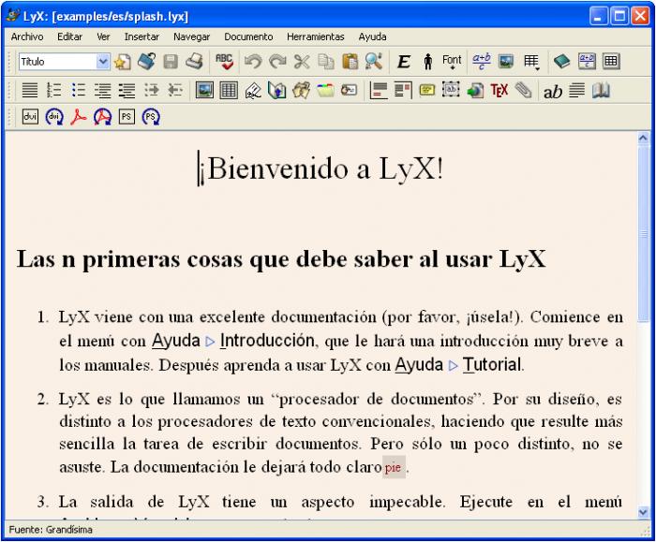
Task: Print the document with the printer icon
Action: 195,62
